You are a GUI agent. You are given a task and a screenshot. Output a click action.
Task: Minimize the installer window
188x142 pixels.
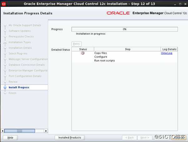(x=175, y=4)
